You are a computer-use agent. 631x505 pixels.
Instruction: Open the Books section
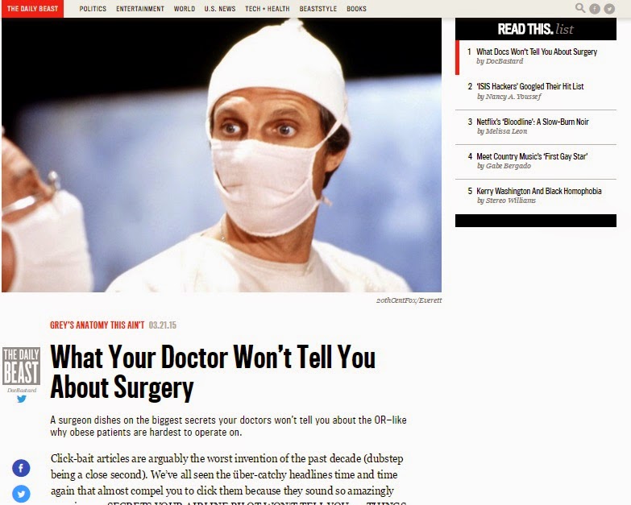click(x=356, y=8)
